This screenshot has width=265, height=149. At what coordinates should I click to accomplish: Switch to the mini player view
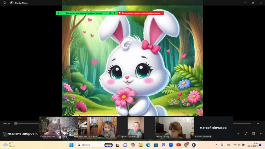254,133
